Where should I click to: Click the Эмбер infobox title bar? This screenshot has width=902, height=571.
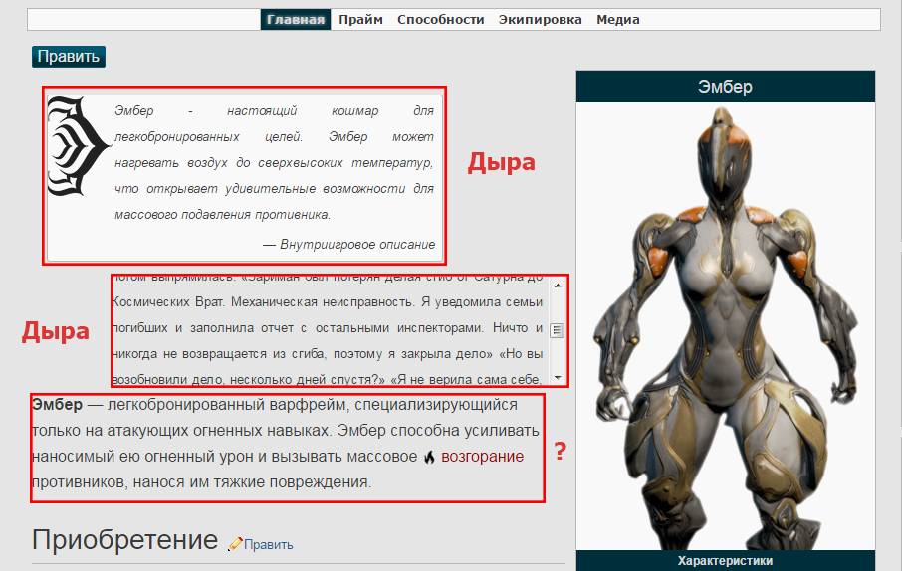[x=726, y=87]
